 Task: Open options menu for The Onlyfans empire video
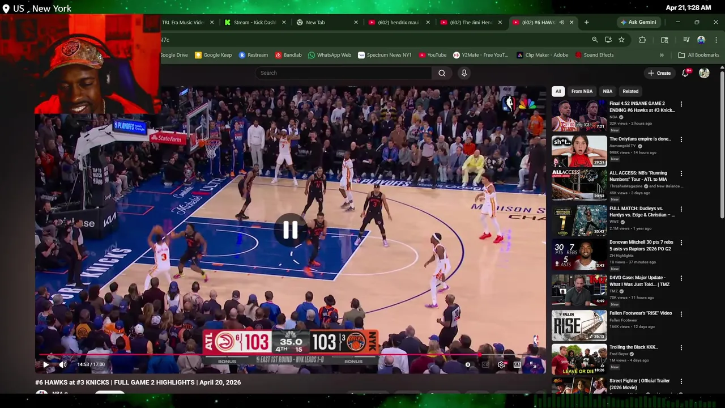point(681,139)
